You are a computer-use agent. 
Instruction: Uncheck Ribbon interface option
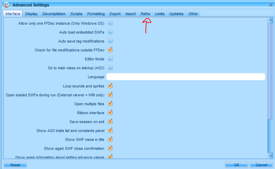click(x=110, y=112)
